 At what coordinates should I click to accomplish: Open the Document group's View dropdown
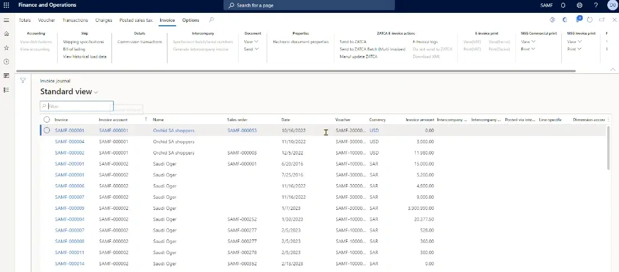(251, 42)
